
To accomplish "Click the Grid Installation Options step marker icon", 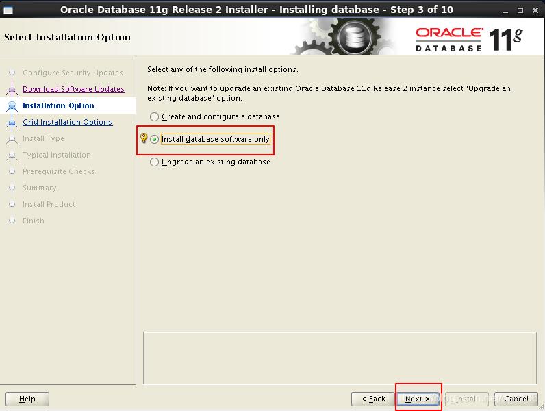I will tap(12, 123).
